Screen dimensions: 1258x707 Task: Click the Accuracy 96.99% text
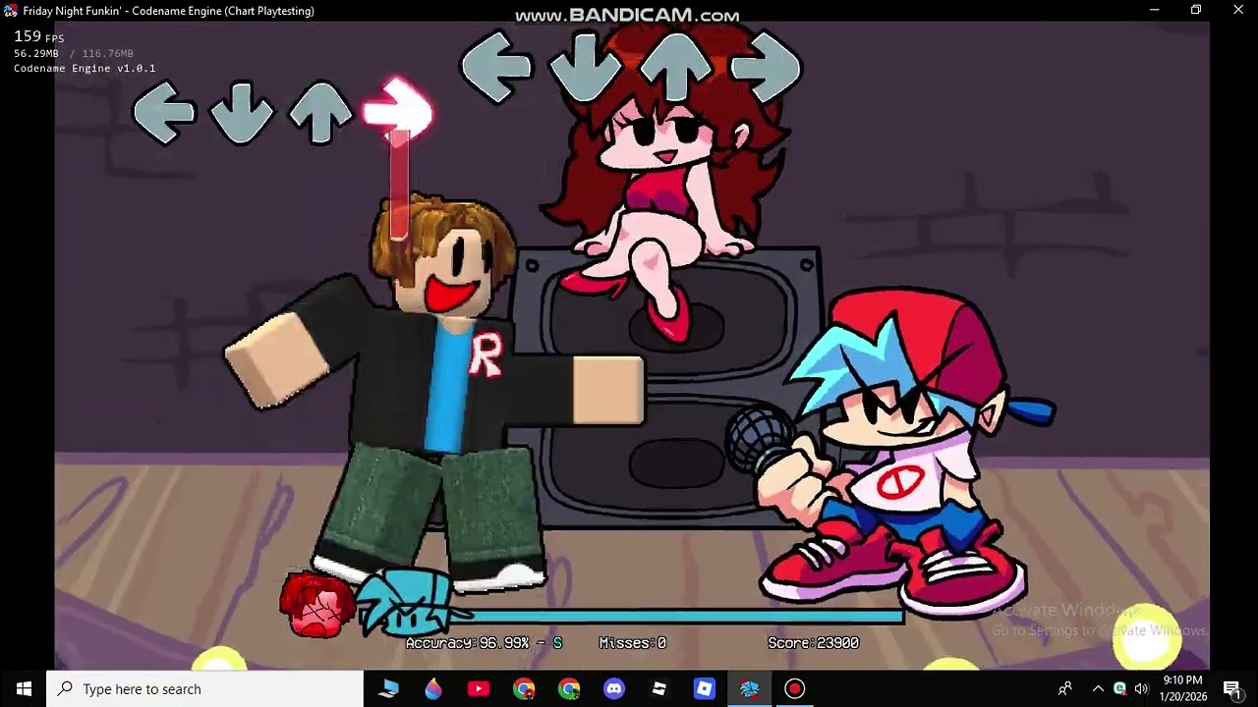point(484,643)
